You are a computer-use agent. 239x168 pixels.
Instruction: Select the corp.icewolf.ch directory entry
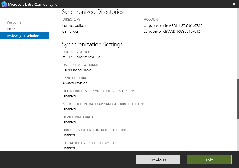(74, 25)
